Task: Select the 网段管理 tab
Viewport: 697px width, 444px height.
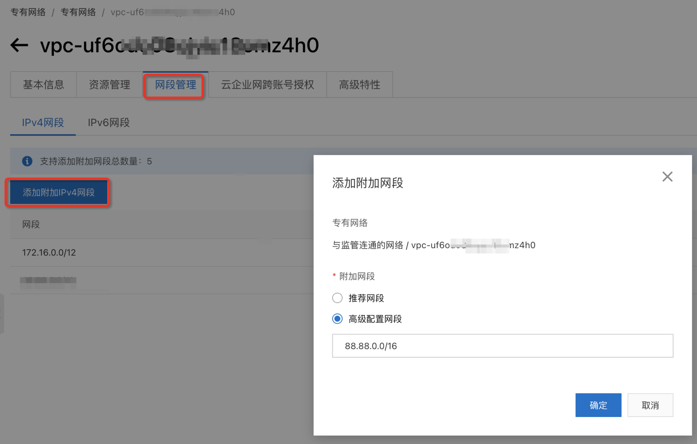Action: 175,85
